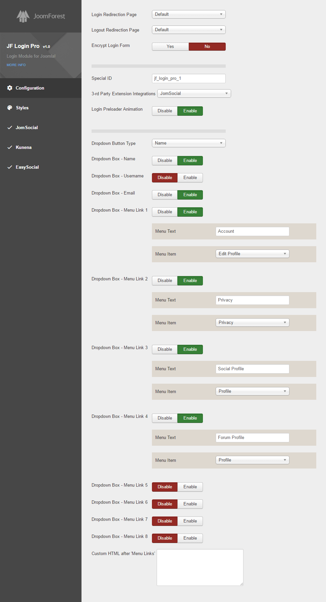The height and width of the screenshot is (602, 326).
Task: Click the JoomForest tree logo icon
Action: 23,16
